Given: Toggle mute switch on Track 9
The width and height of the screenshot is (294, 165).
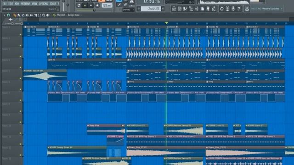Looking at the screenshot, I should tap(21, 122).
